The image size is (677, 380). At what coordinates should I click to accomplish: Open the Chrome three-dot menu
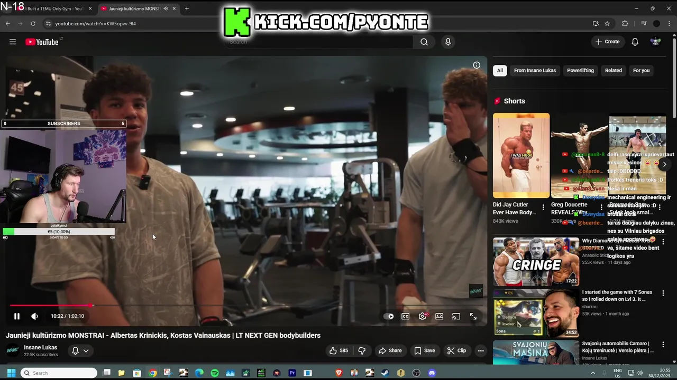pos(669,23)
